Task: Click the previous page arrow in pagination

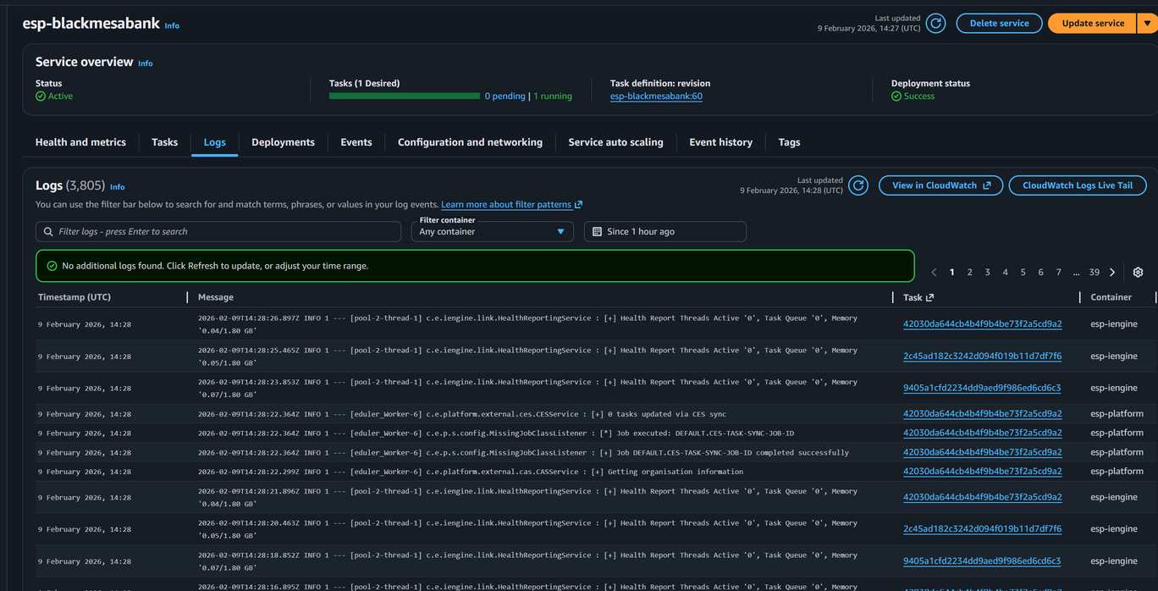Action: (934, 273)
